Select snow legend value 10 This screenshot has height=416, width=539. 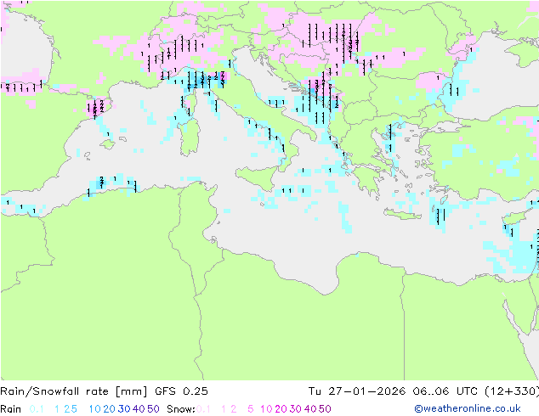coord(266,409)
